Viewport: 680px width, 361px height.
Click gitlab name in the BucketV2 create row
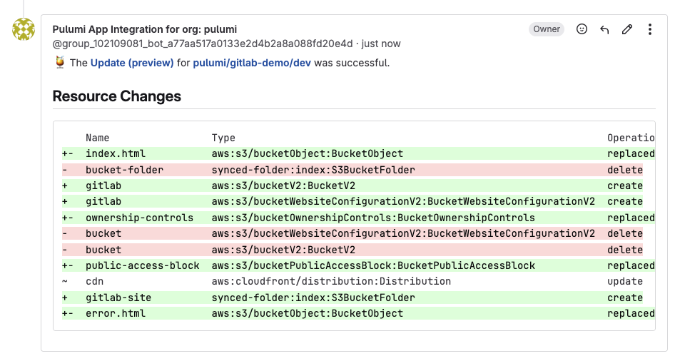pyautogui.click(x=103, y=185)
